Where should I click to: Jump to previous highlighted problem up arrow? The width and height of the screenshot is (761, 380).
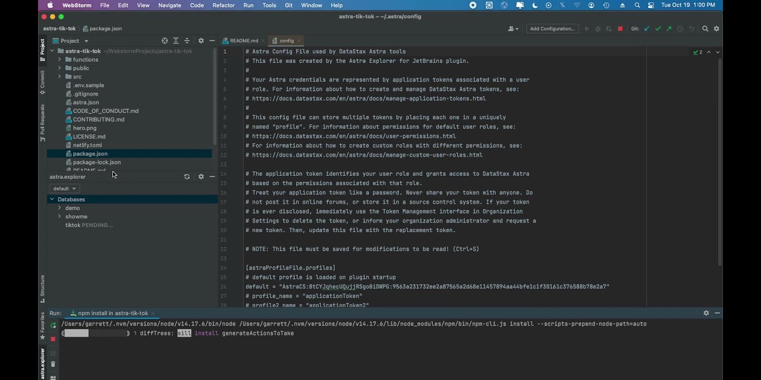(x=709, y=52)
